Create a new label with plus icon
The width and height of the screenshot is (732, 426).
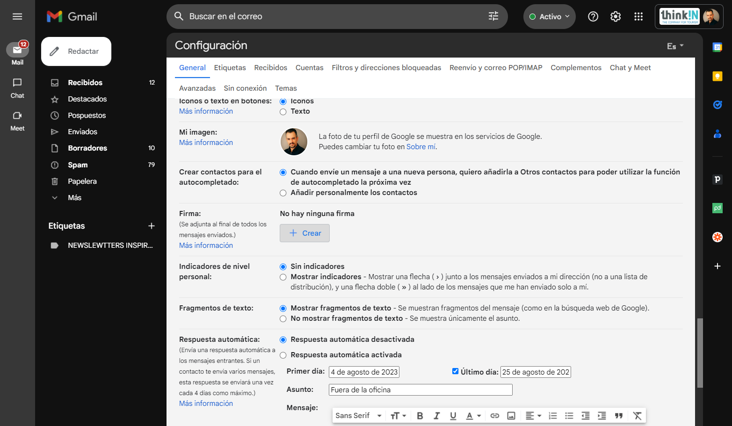pyautogui.click(x=152, y=226)
